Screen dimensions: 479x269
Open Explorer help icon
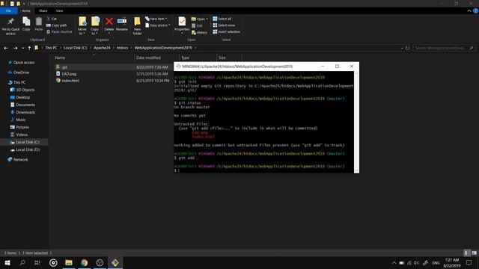tap(476, 11)
